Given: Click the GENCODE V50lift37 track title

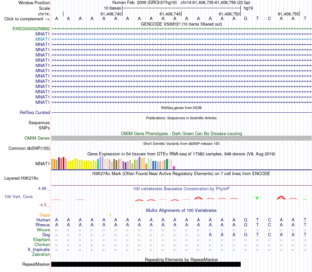Looking at the screenshot, I should (x=182, y=24).
